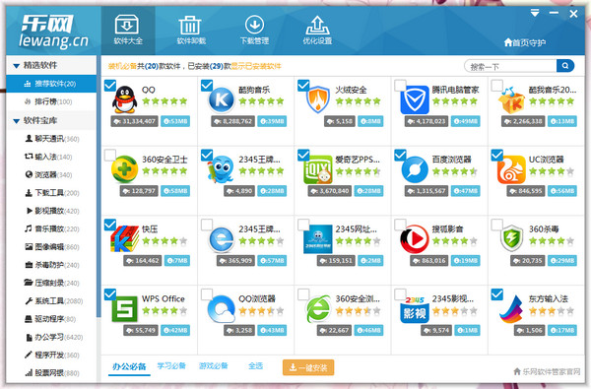591x389 pixels.
Task: Click the QQ浏览器 cloud icon
Action: tap(222, 308)
